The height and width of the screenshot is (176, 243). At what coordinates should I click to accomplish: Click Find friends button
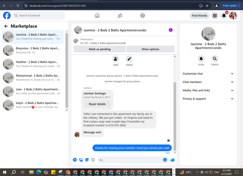[199, 16]
